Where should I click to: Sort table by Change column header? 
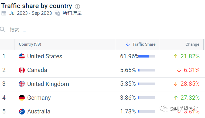pyautogui.click(x=192, y=44)
